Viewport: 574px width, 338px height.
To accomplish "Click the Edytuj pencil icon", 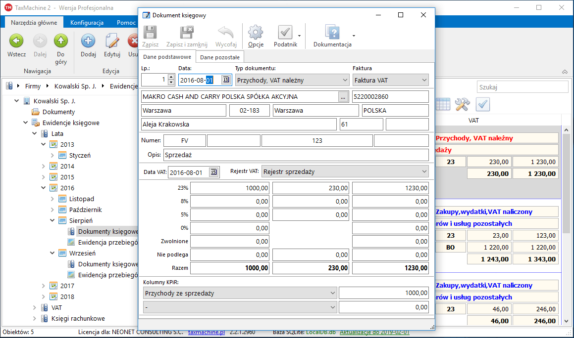I will [112, 42].
